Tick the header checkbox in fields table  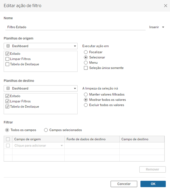coord(8,139)
